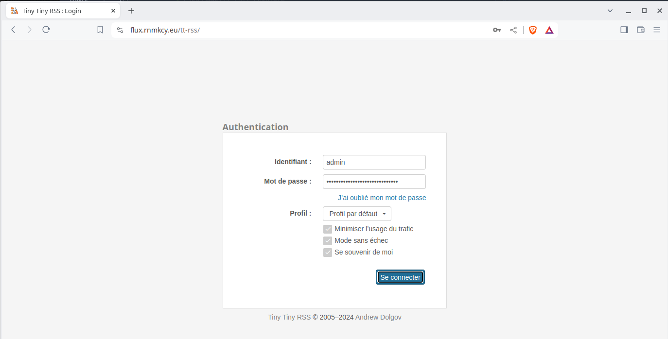
Task: Click "J'ai oublié mon mot de passe" link
Action: tap(382, 198)
